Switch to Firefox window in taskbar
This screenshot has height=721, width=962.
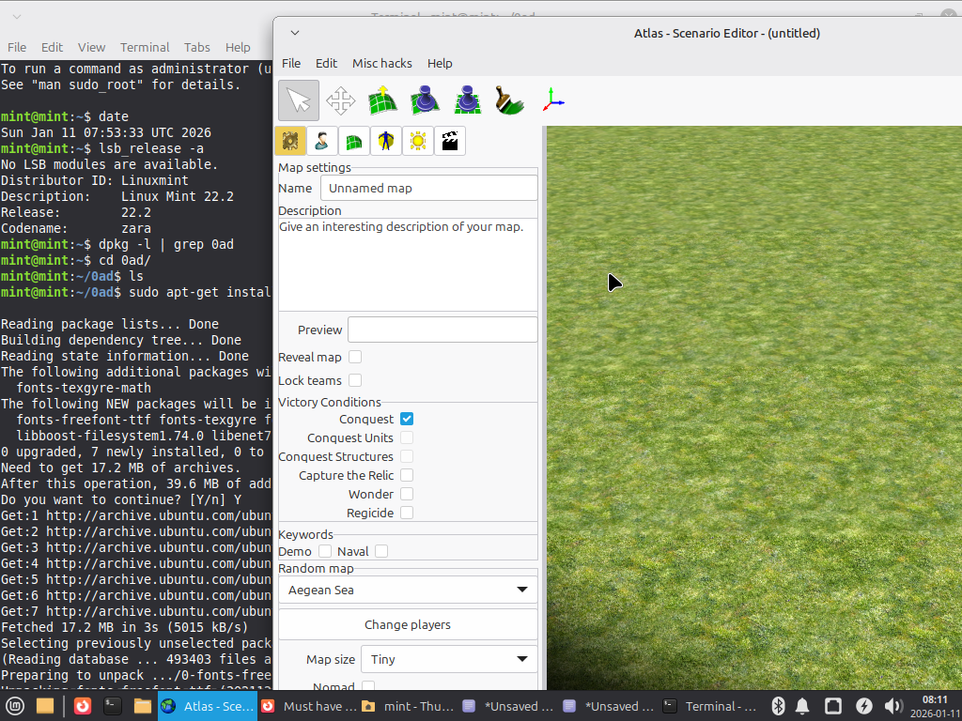(x=307, y=706)
